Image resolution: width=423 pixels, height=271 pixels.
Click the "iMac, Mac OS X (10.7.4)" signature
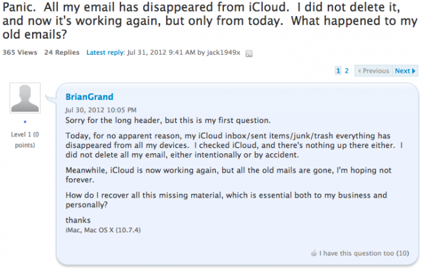tap(105, 229)
